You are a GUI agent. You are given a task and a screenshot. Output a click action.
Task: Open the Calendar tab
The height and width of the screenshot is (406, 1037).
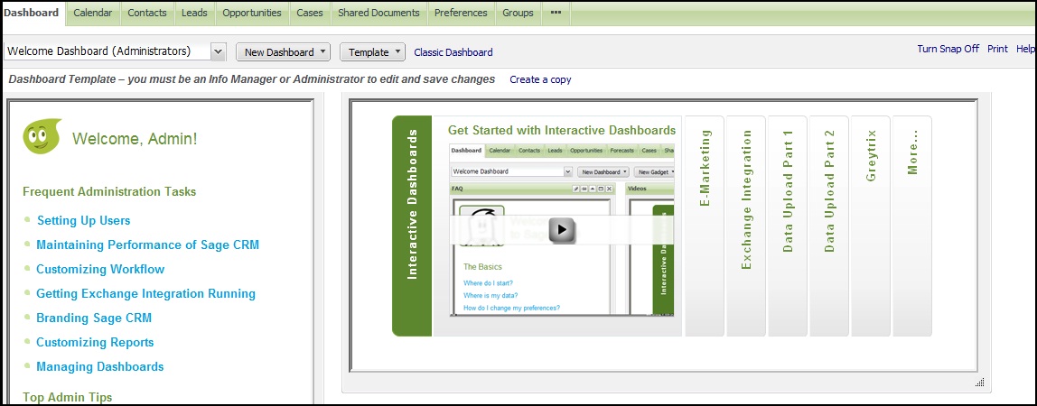point(92,13)
